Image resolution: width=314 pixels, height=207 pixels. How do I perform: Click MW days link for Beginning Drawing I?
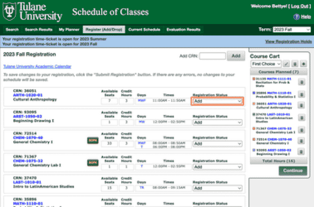[x=142, y=122]
